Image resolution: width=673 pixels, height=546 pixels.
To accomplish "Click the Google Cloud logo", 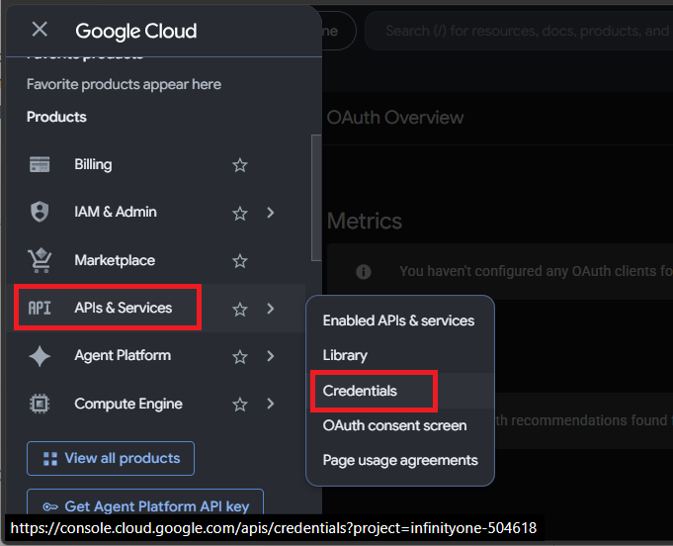I will click(136, 32).
